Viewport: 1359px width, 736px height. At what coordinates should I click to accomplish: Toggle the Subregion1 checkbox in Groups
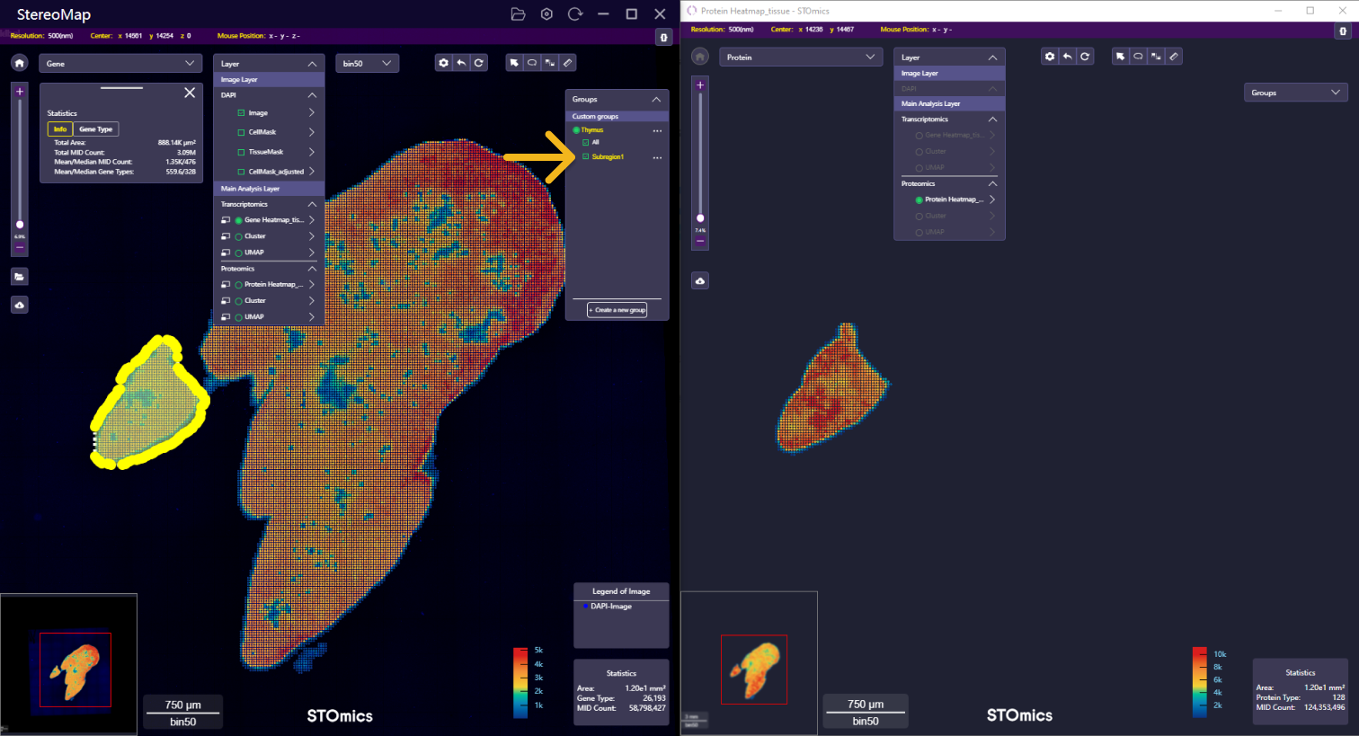tap(586, 157)
